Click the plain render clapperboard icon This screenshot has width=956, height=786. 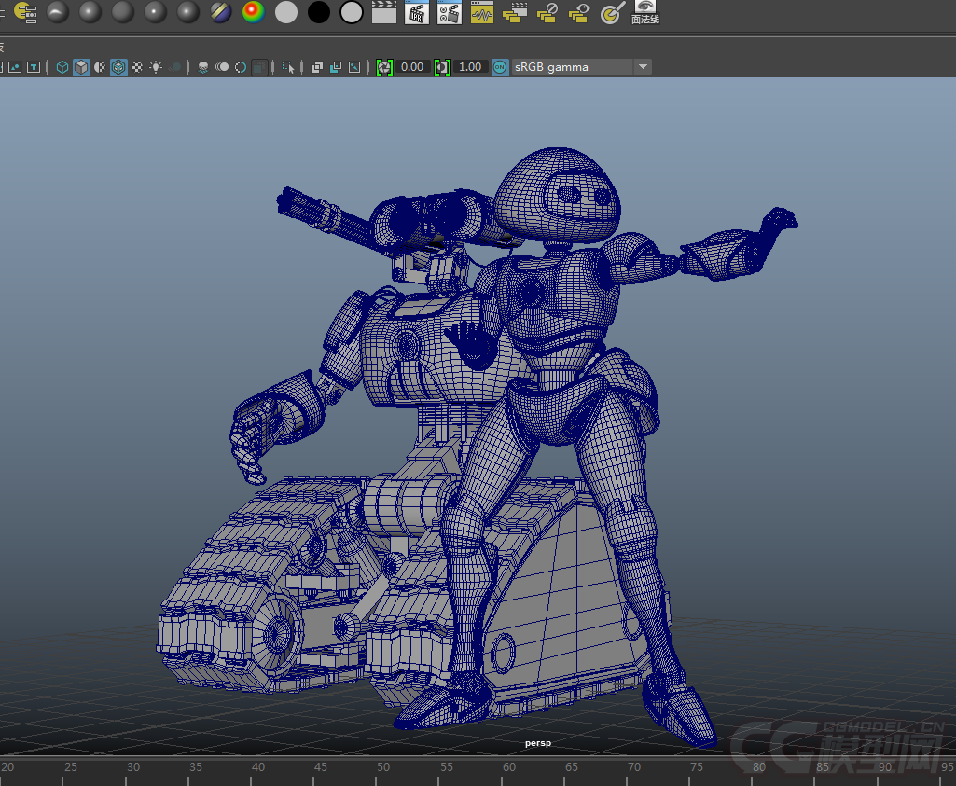point(383,12)
